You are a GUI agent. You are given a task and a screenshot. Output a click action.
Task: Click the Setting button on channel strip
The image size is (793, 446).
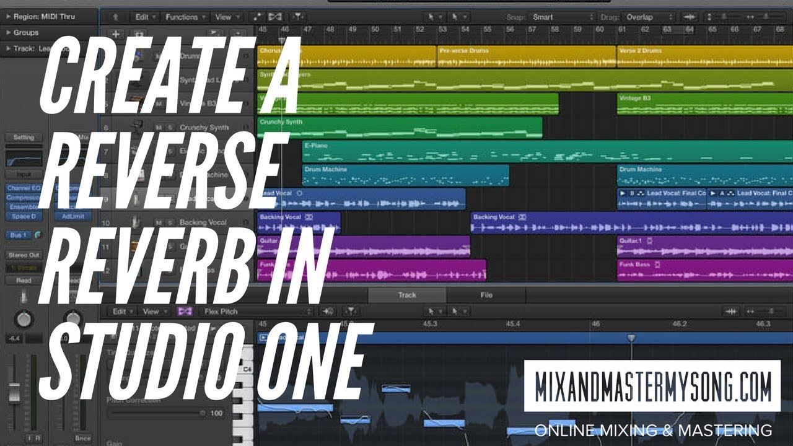pos(24,138)
